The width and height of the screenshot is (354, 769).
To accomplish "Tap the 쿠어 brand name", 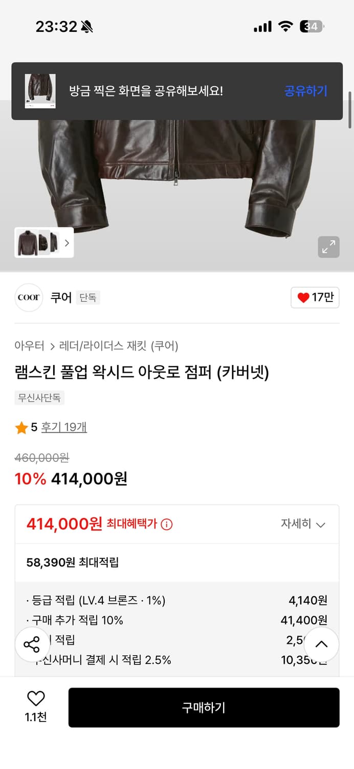I will [x=61, y=297].
